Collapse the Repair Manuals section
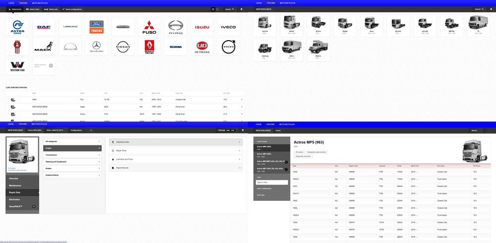Viewport: 496px width, 243px height. pyautogui.click(x=176, y=168)
